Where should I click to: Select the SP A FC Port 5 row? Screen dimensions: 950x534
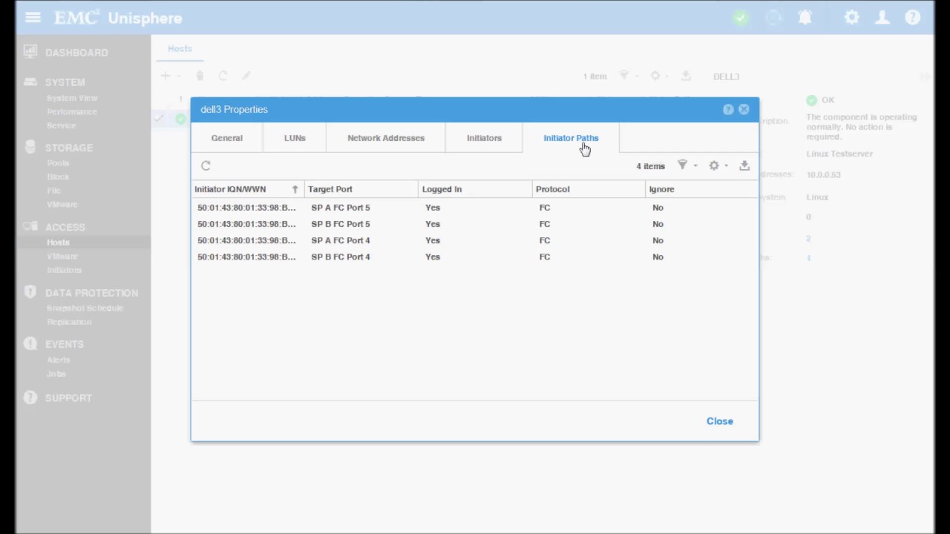click(475, 208)
